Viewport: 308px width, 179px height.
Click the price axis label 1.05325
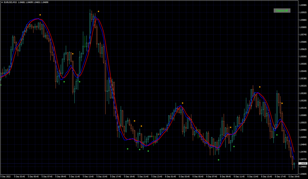tap(303, 86)
